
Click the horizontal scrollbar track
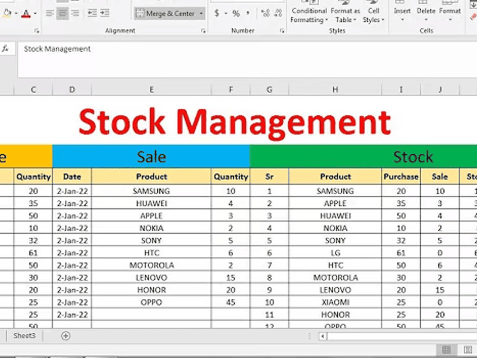pos(402,337)
